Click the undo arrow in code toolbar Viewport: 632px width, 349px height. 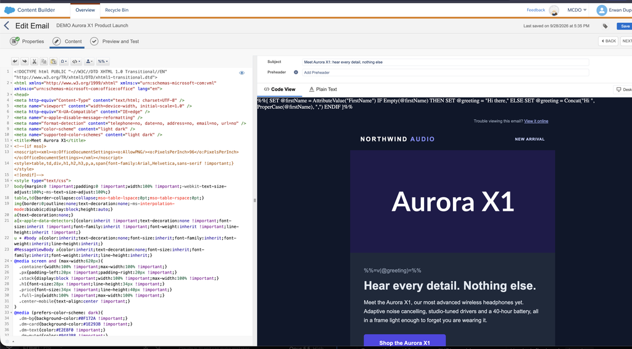[x=15, y=61]
